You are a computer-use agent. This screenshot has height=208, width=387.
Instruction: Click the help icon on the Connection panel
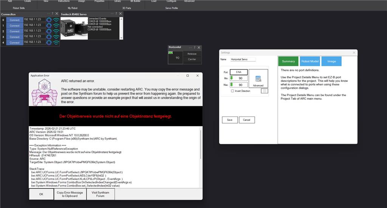pyautogui.click(x=52, y=14)
